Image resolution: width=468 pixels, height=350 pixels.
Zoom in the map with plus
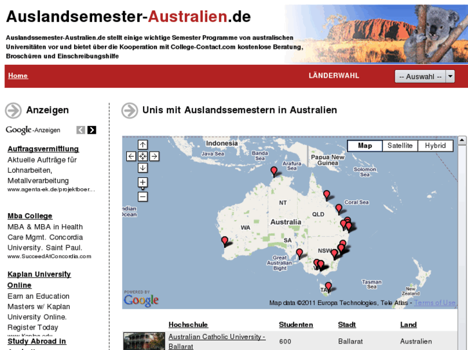click(x=143, y=182)
